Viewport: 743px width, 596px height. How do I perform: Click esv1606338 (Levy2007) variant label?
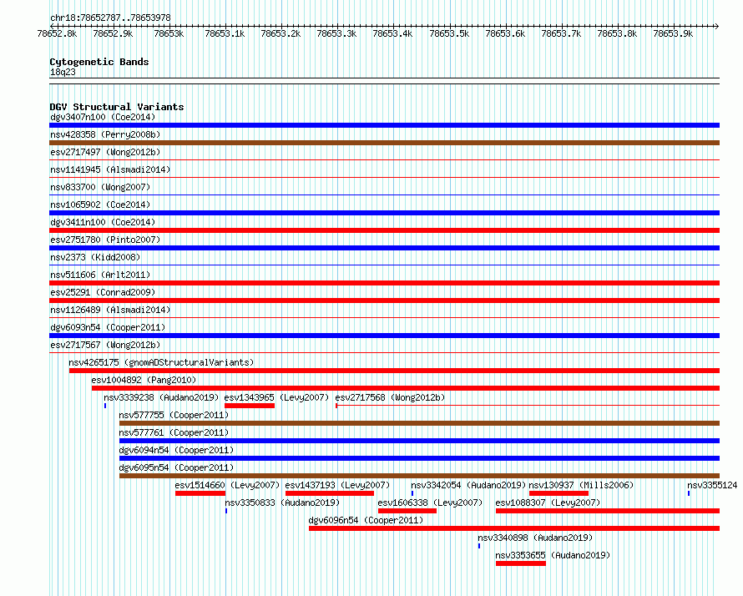[x=430, y=503]
